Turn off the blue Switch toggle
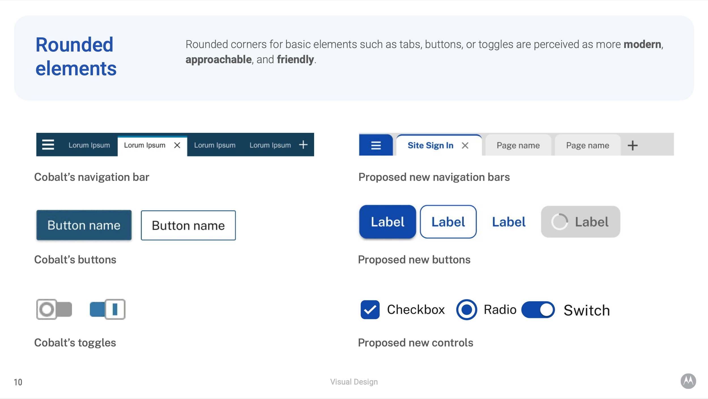 pyautogui.click(x=538, y=310)
